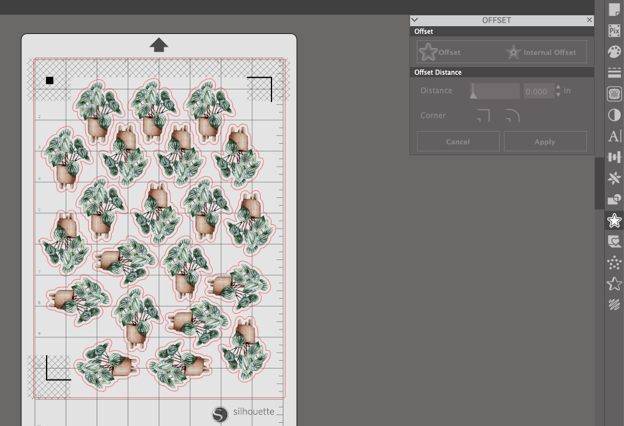The height and width of the screenshot is (426, 624).
Task: Open the Rhinestone panel
Action: [614, 262]
